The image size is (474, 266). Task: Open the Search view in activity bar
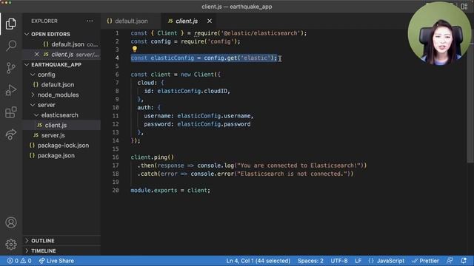(11, 46)
